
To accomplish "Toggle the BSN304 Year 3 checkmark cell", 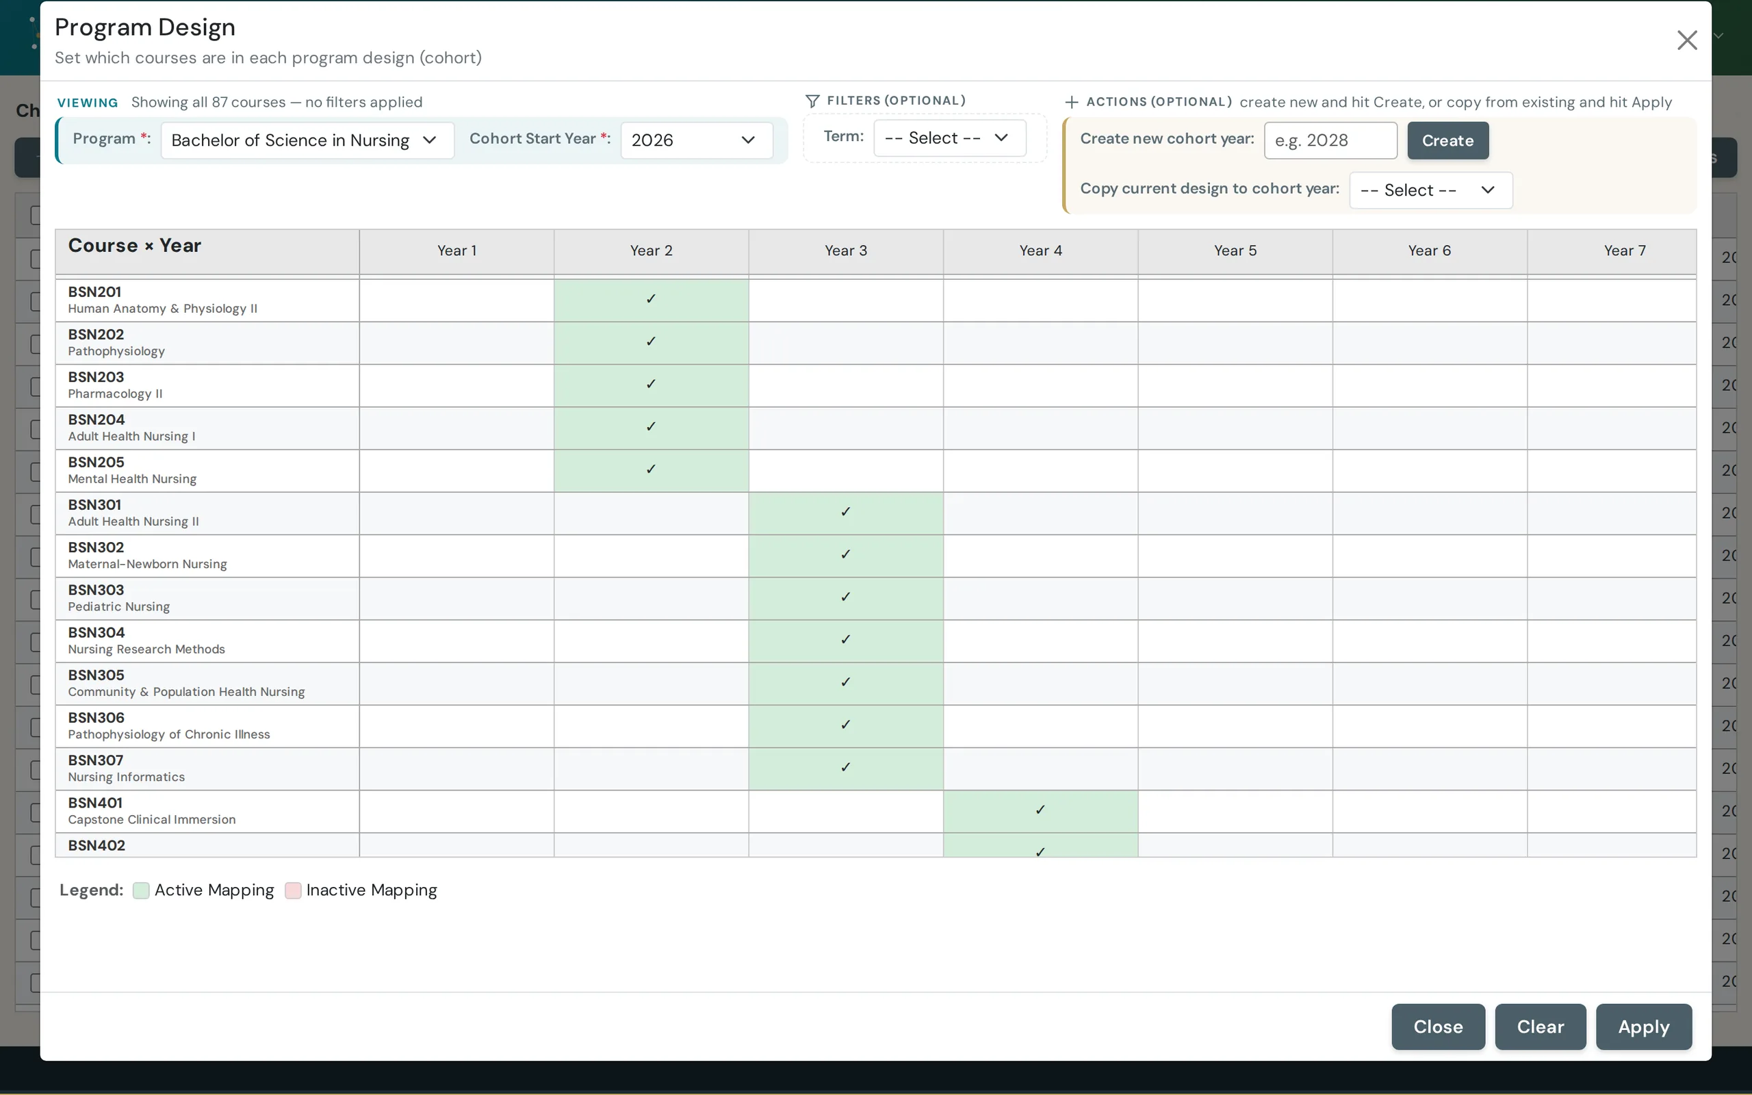I will click(846, 641).
